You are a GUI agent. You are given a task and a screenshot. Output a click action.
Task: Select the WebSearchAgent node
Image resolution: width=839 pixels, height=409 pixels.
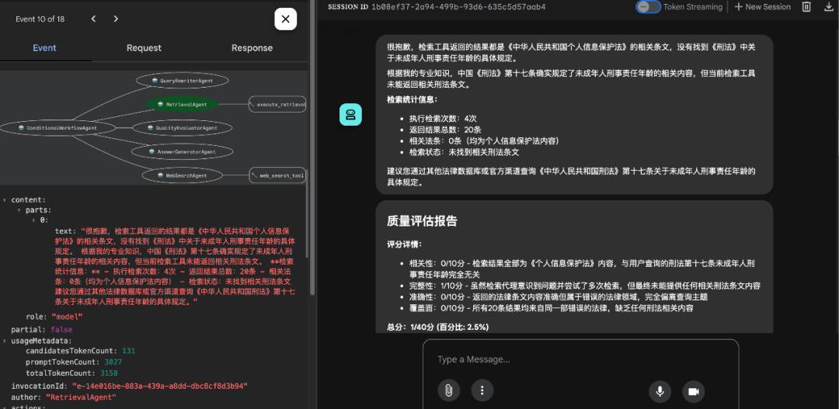coord(182,175)
